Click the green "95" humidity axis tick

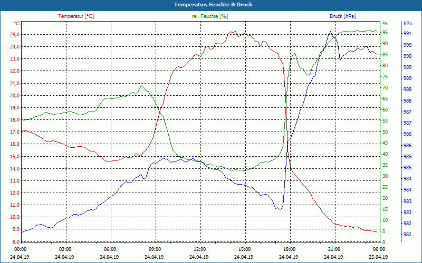click(385, 33)
